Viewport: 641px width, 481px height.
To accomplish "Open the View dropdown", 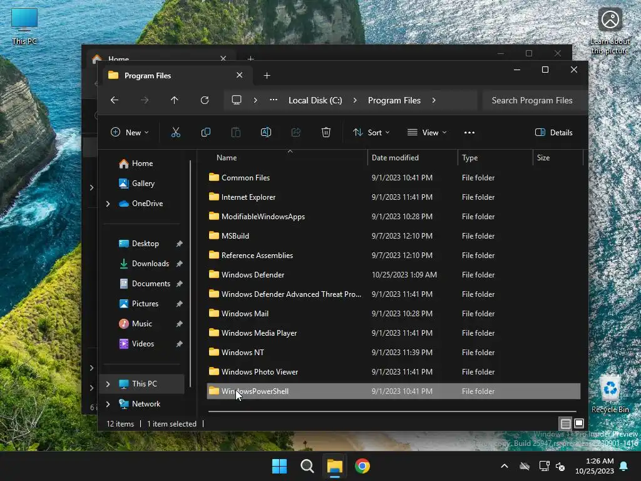I will 427,133.
